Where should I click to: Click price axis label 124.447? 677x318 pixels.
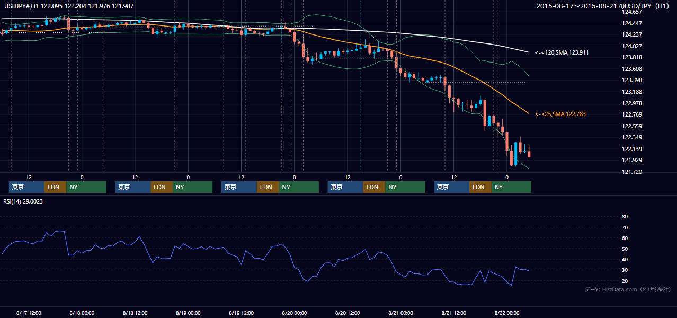point(631,23)
